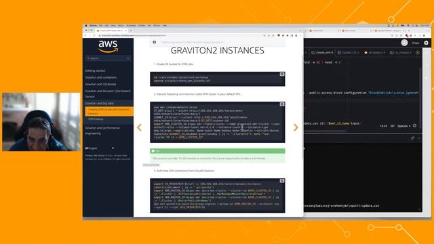Open the Graviton and databases section
434x244 pixels.
click(100, 84)
